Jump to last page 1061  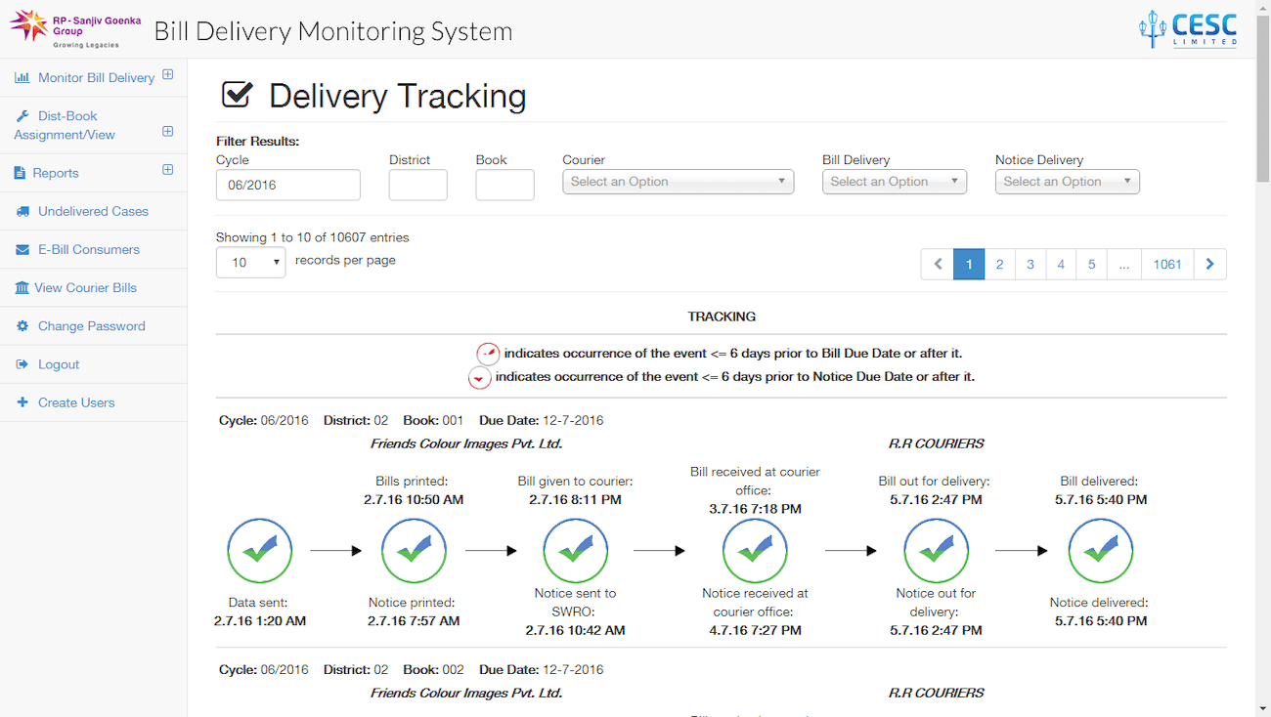[x=1166, y=264]
